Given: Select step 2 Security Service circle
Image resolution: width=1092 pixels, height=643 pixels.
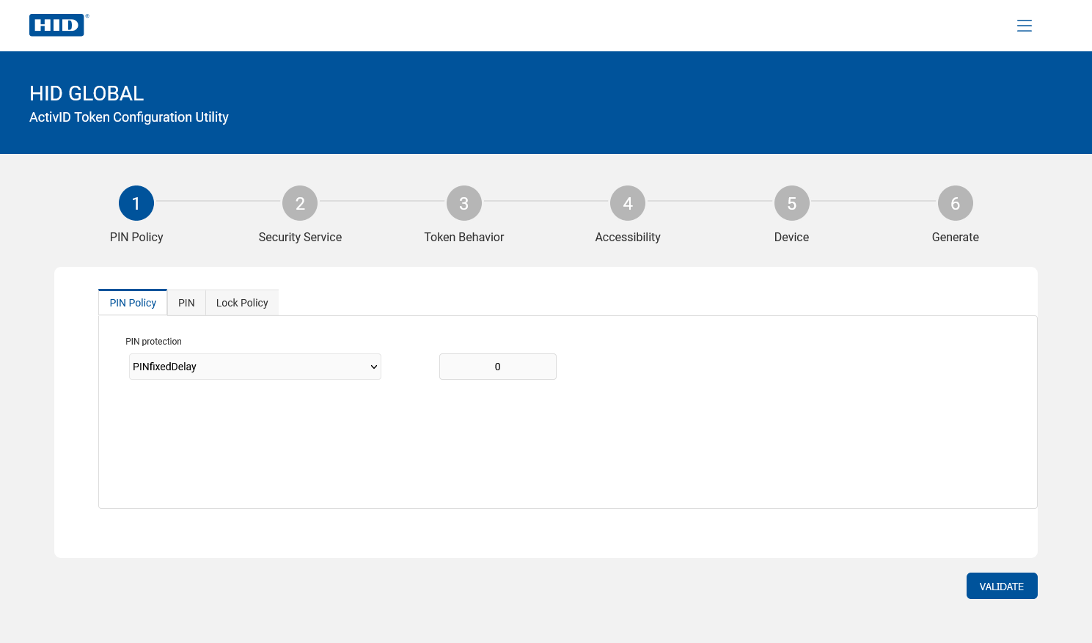Looking at the screenshot, I should click(300, 203).
